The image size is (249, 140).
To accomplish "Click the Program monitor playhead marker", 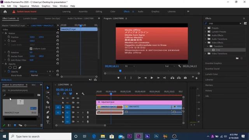I will pyautogui.click(x=120, y=71).
